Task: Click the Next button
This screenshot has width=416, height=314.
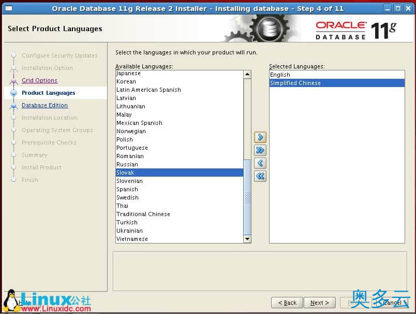Action: [320, 303]
